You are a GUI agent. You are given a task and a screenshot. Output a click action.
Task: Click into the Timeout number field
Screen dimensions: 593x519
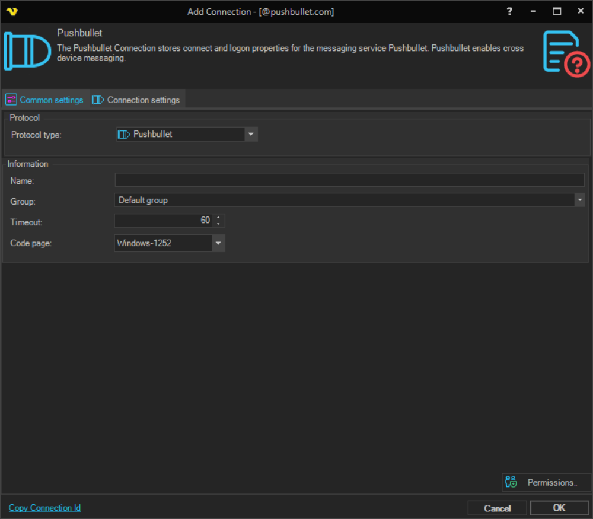pos(163,221)
